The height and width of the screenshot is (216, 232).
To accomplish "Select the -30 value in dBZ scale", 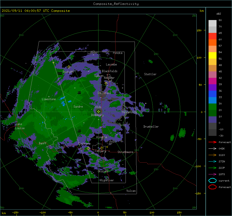I will pos(221,136).
